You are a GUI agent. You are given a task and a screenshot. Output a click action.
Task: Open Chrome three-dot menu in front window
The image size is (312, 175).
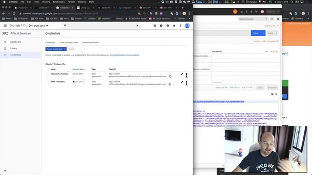pyautogui.click(x=190, y=14)
